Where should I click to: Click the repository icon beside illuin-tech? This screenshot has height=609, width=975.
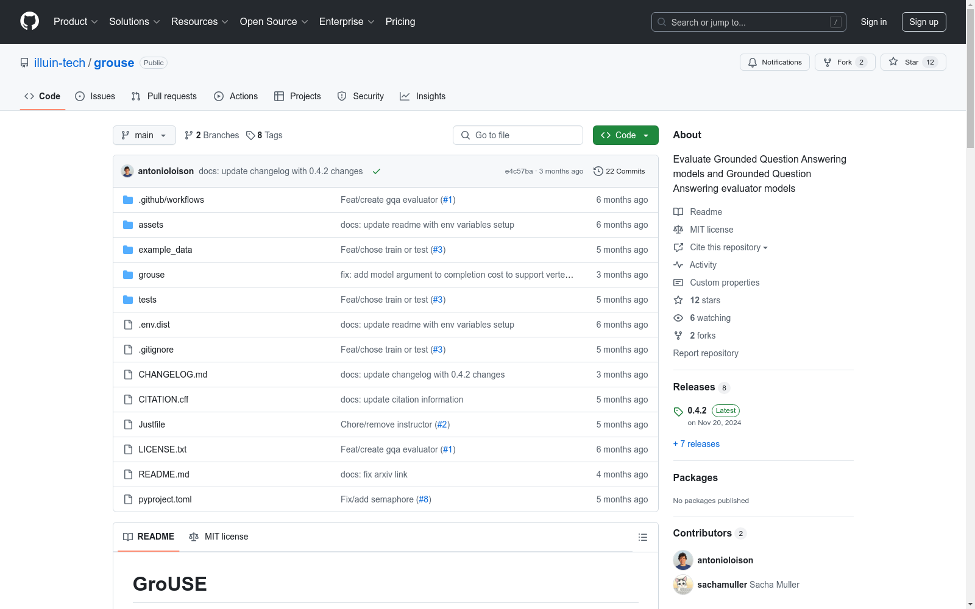pyautogui.click(x=24, y=63)
